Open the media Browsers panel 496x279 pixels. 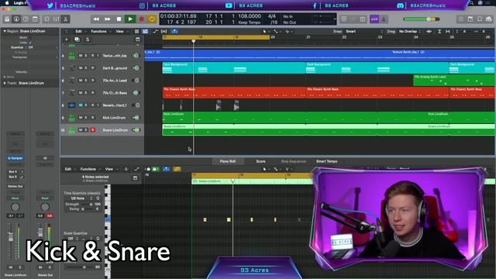point(489,19)
